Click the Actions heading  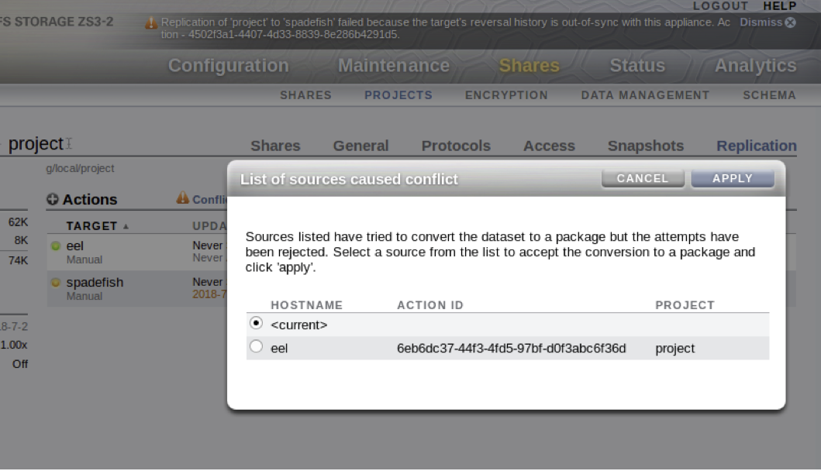point(90,199)
